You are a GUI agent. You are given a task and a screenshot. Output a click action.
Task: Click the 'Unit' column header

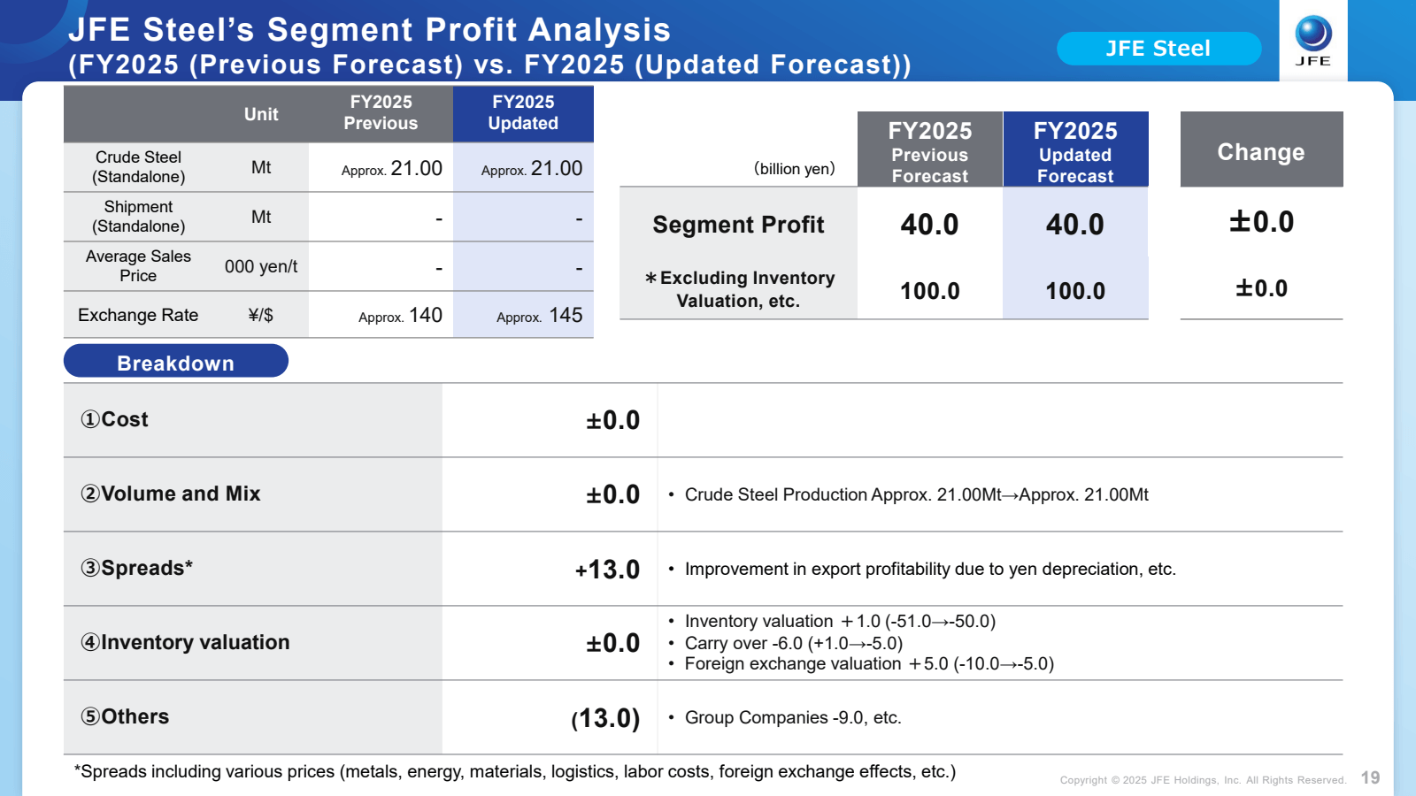pos(261,114)
